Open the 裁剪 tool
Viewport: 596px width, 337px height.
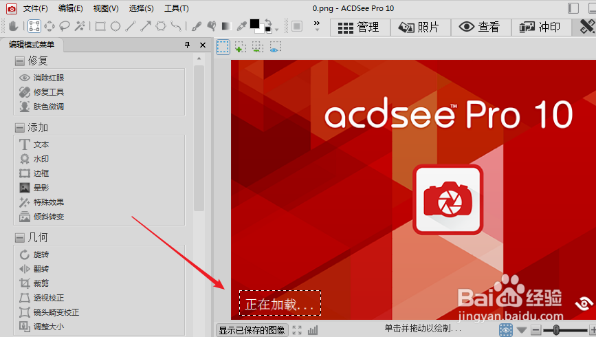34,283
